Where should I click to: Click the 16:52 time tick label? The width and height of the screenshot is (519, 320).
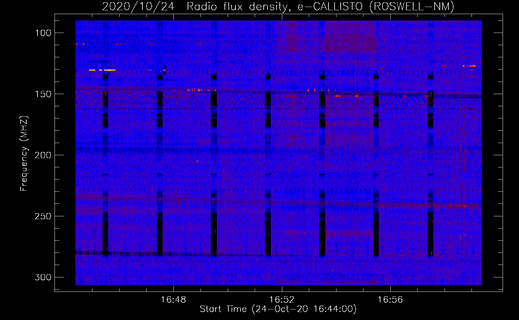(x=282, y=300)
